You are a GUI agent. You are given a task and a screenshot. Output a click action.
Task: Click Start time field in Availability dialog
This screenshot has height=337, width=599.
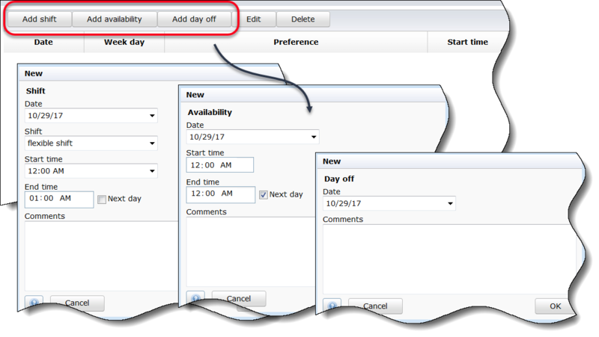pos(219,165)
